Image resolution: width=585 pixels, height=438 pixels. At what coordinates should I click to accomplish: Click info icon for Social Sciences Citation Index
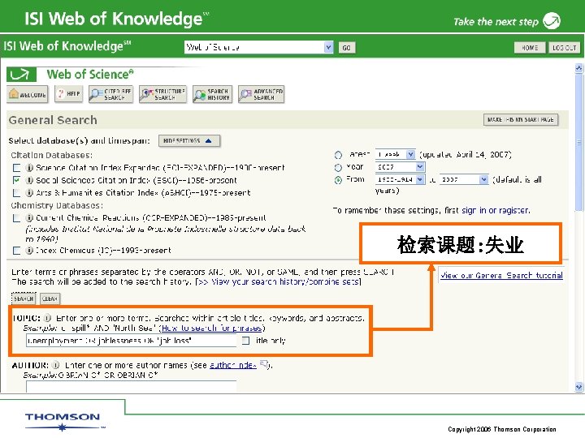tap(29, 180)
